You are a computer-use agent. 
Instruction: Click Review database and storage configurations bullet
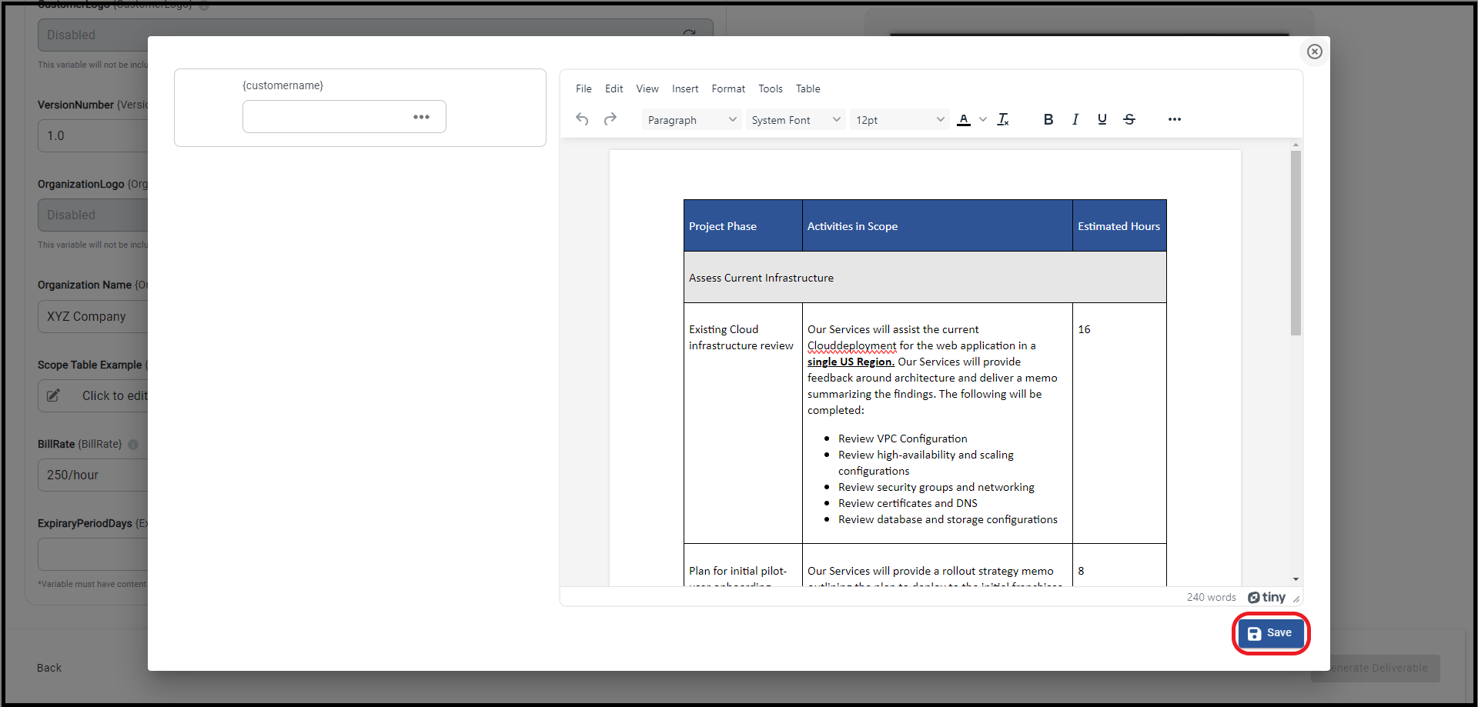point(948,519)
